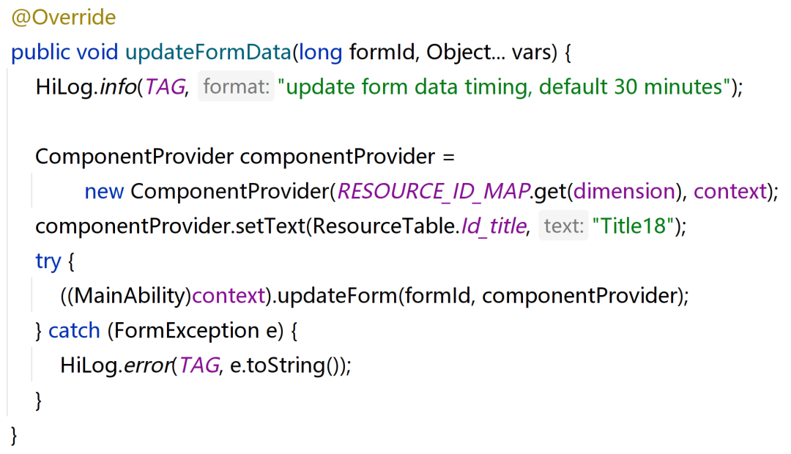Click the dimension variable

pyautogui.click(x=624, y=192)
